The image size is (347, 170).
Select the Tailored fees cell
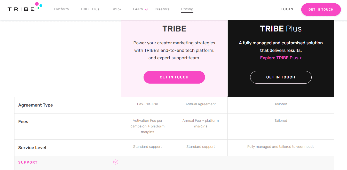pos(281,120)
